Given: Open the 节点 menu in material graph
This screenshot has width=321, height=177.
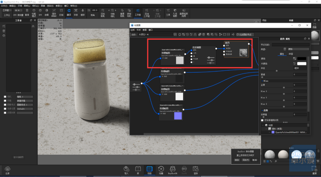Looking at the screenshot, I should [x=139, y=30].
